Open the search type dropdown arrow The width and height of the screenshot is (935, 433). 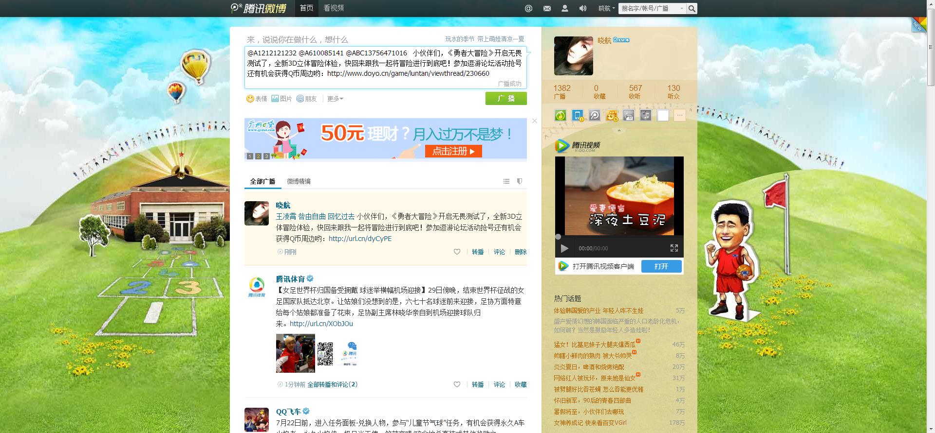[x=682, y=8]
